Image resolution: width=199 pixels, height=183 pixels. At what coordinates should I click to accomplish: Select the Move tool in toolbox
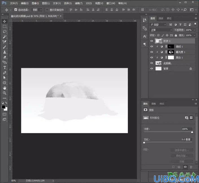5,21
